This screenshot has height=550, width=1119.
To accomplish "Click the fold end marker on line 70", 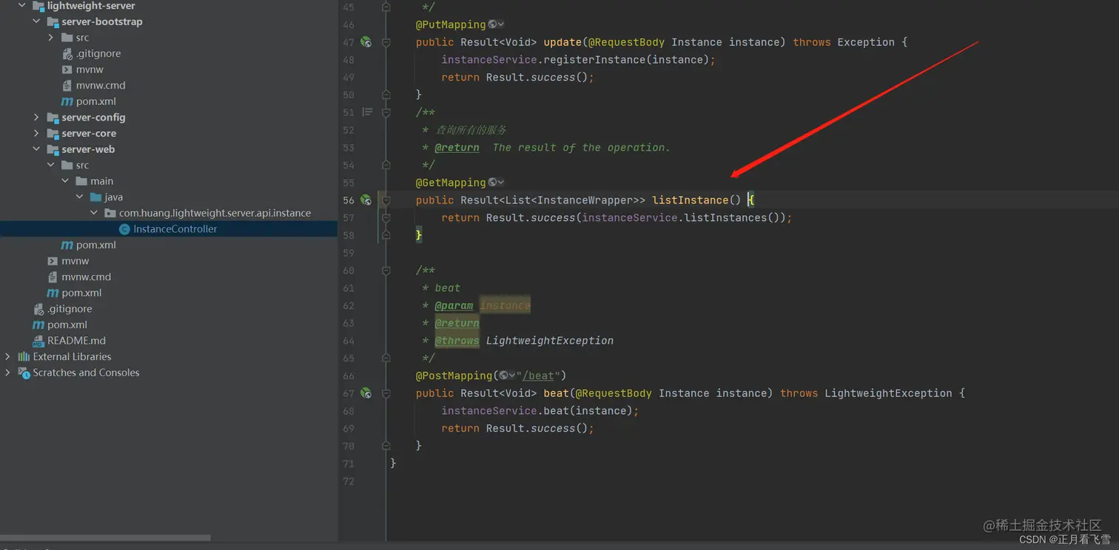I will pyautogui.click(x=386, y=446).
